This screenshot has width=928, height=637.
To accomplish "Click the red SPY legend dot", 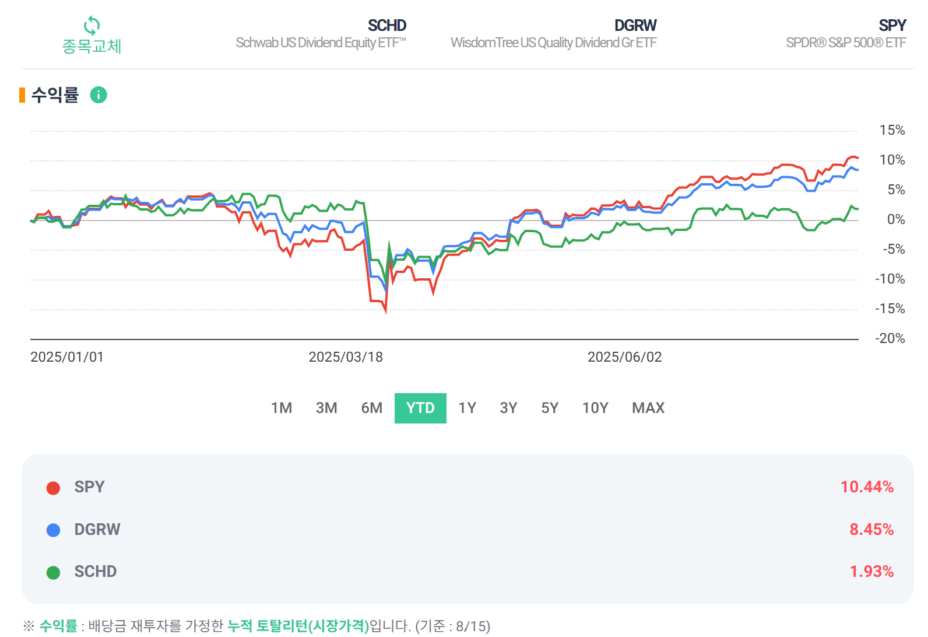I will 53,488.
